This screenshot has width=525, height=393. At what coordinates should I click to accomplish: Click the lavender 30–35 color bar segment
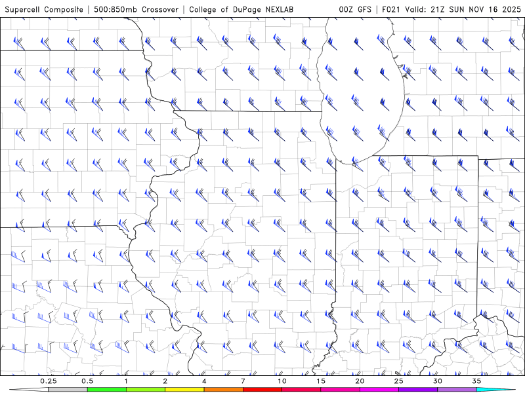(457, 390)
